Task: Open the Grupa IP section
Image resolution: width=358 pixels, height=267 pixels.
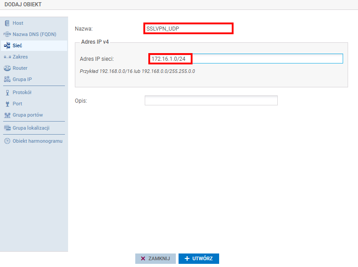Action: click(34, 79)
